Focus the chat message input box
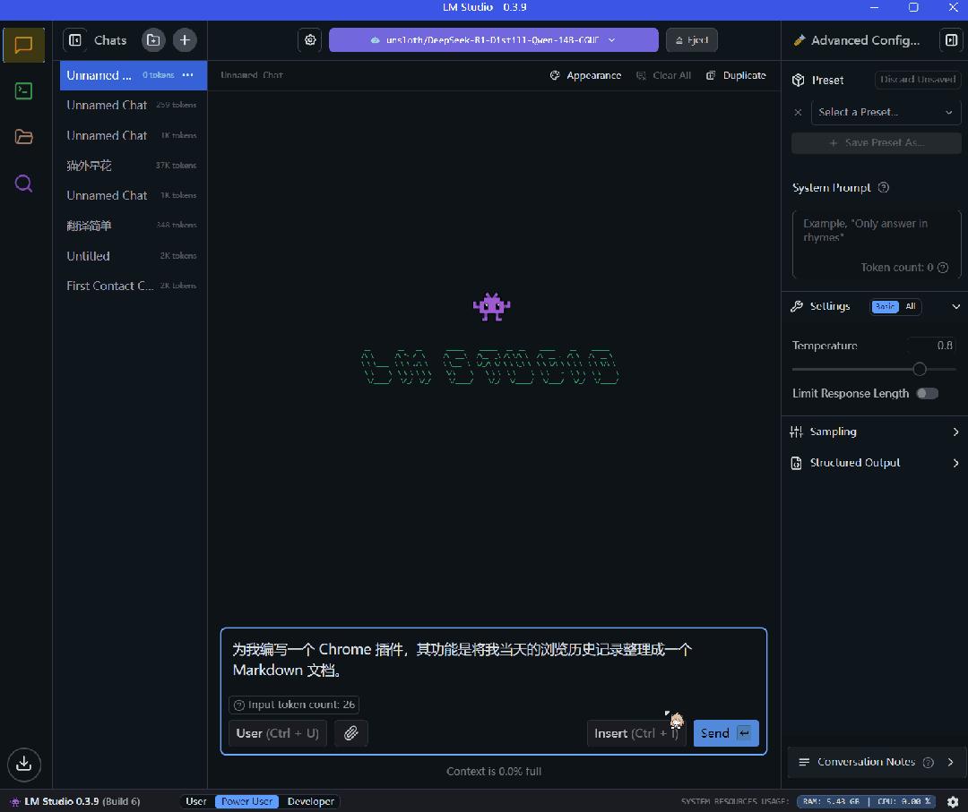The width and height of the screenshot is (968, 812). pyautogui.click(x=493, y=660)
